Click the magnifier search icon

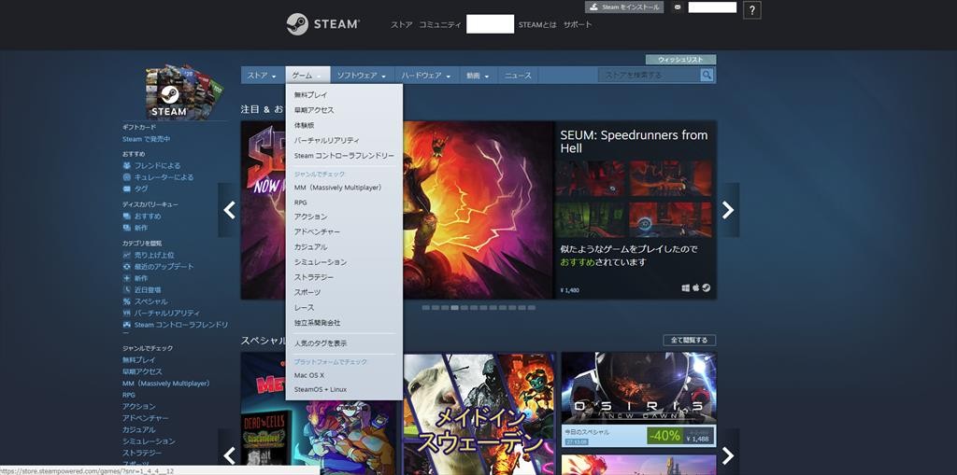[x=707, y=75]
